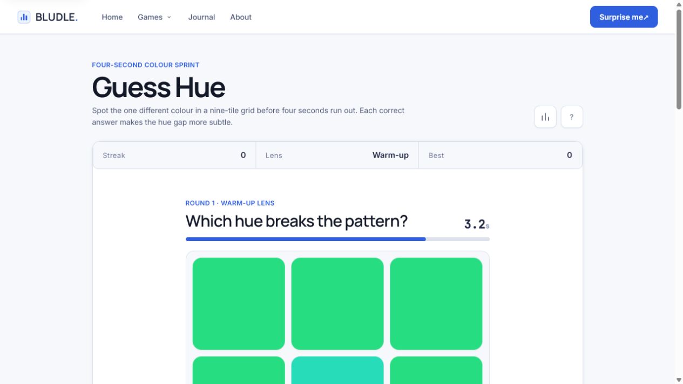Viewport: 683px width, 384px height.
Task: Open the About nav link
Action: tap(241, 17)
